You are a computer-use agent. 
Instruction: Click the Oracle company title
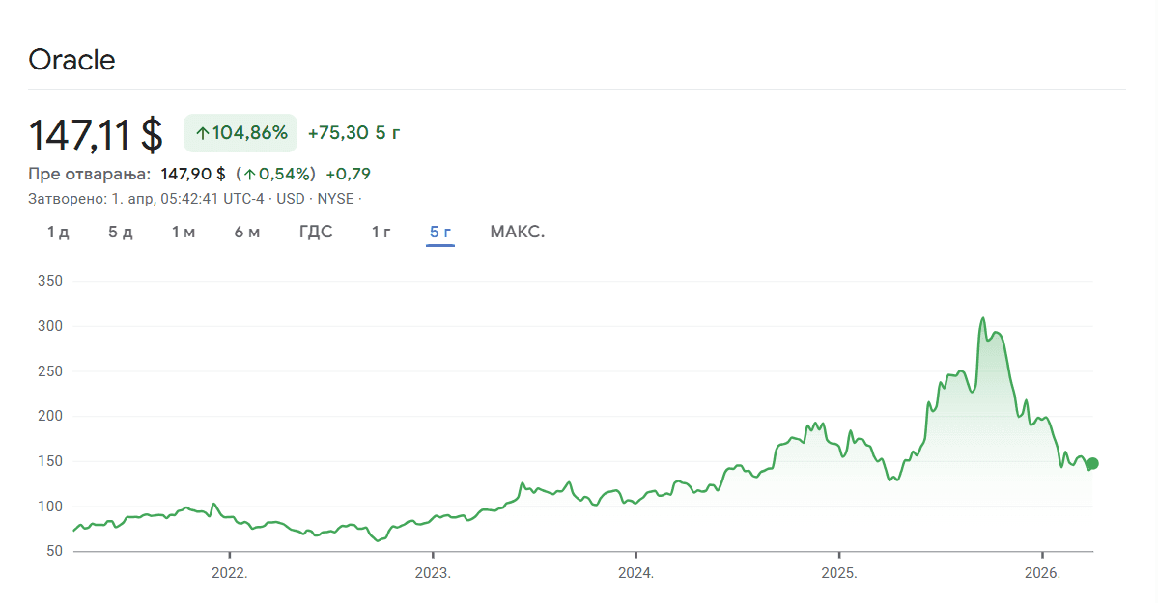coord(71,60)
